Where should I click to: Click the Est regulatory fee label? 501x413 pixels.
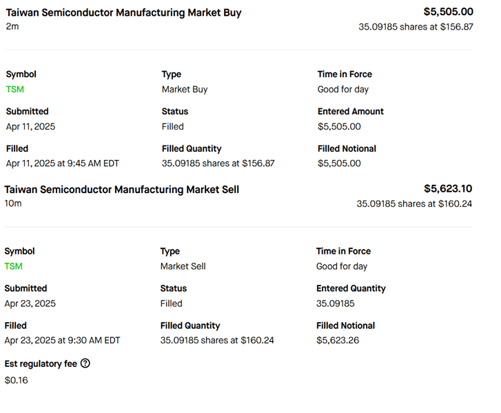[41, 363]
